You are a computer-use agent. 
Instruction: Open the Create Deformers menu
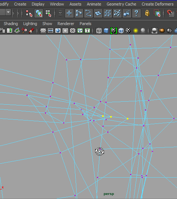(157, 4)
